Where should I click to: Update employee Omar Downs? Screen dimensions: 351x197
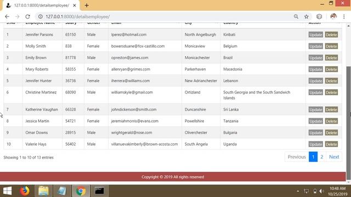tap(316, 132)
